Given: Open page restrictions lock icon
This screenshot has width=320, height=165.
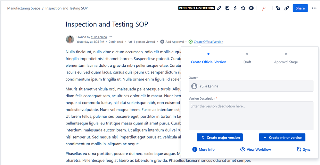Looking at the screenshot, I should [278, 8].
